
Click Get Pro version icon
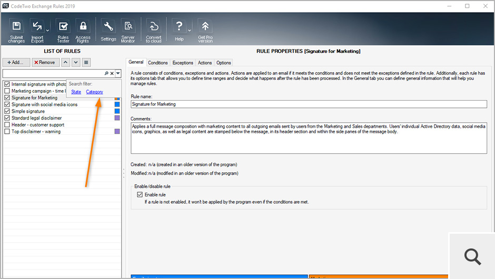click(205, 31)
